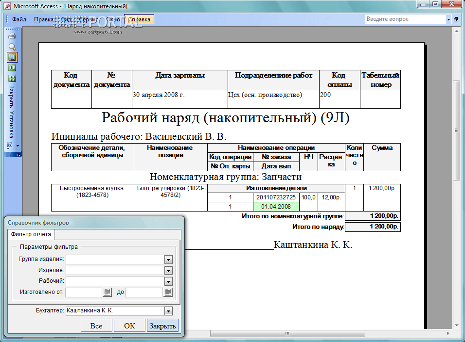Click the Print icon in the vertical toolbar
Screen dimensions: 465x342
click(x=12, y=36)
